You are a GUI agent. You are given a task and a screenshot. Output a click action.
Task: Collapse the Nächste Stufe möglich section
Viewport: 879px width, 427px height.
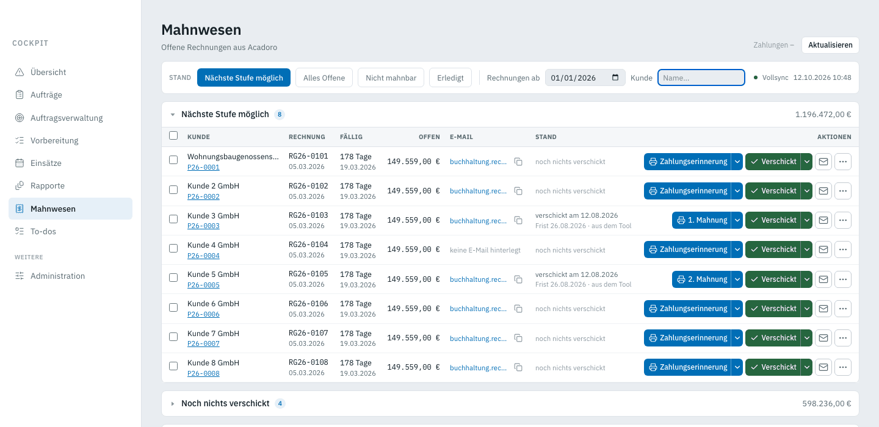(173, 115)
